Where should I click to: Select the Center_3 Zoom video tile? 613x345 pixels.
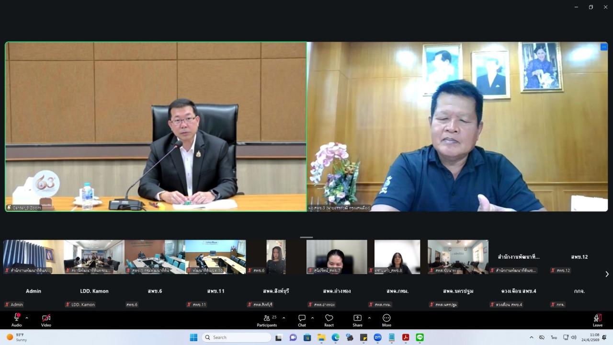(156, 126)
